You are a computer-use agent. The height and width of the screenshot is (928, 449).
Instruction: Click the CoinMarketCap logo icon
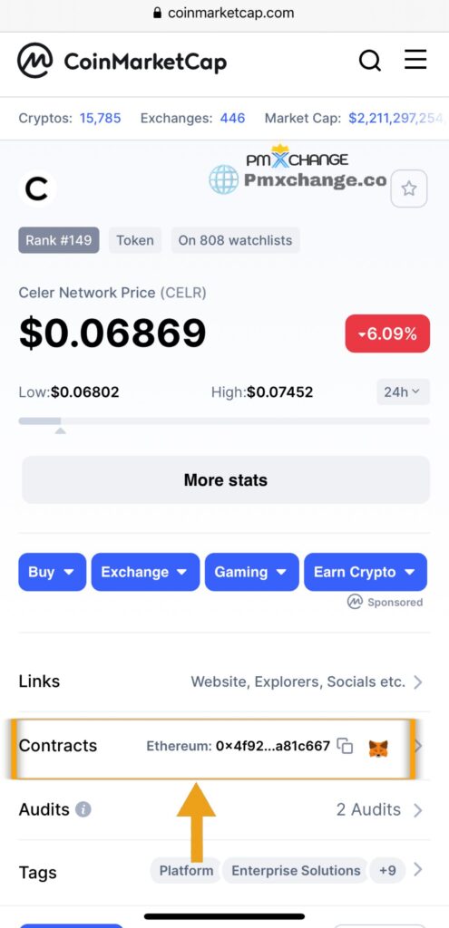point(35,61)
